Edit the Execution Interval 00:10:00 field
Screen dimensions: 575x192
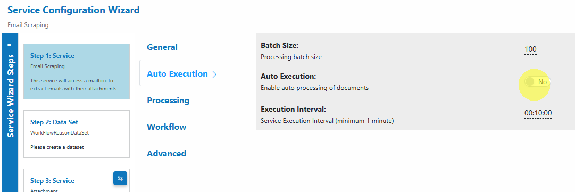pos(538,113)
